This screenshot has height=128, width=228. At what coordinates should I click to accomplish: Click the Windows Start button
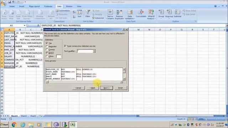tap(4, 124)
